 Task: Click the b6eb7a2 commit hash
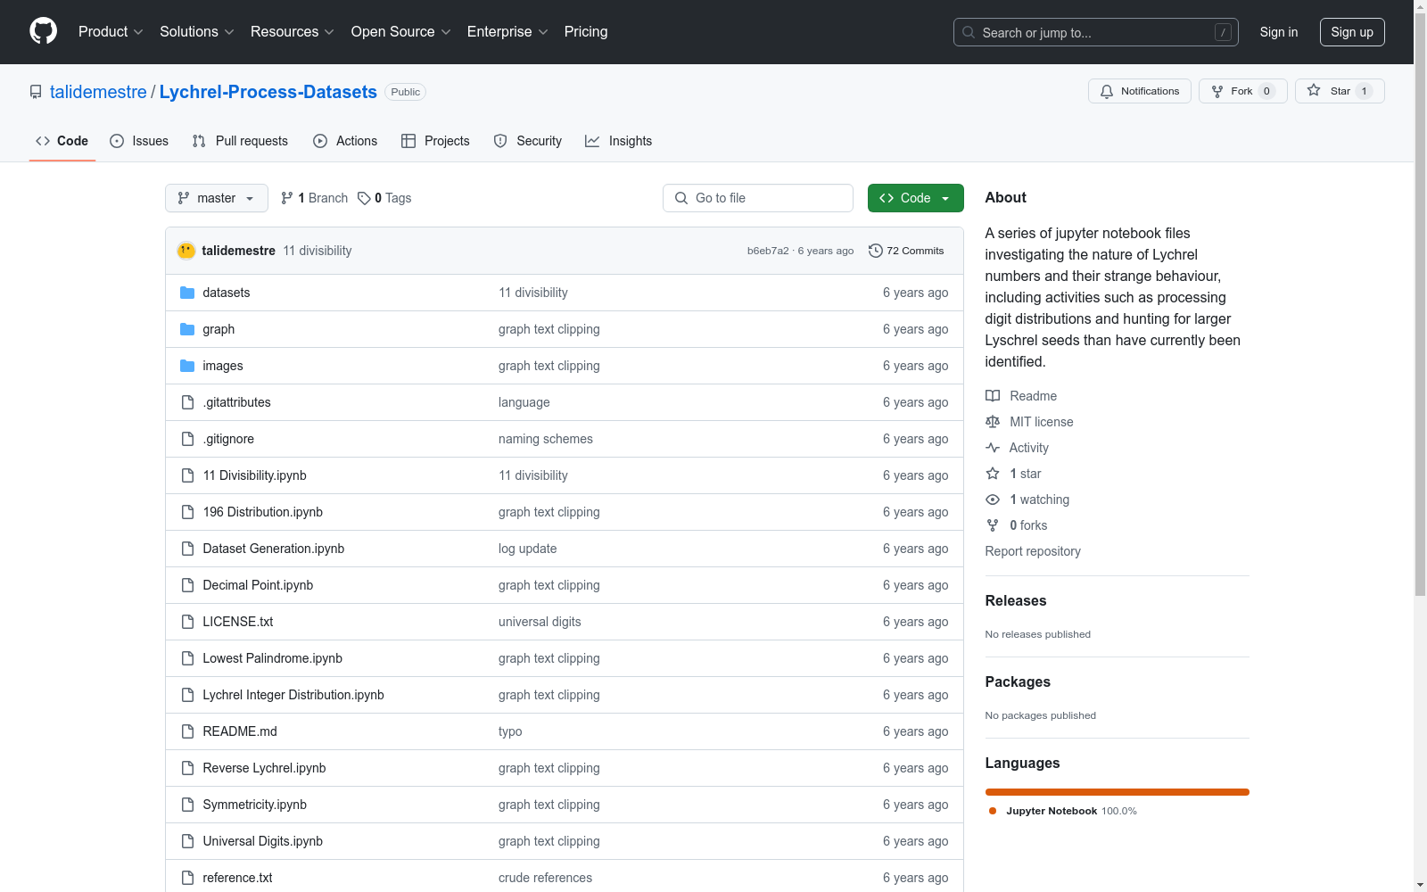click(768, 251)
